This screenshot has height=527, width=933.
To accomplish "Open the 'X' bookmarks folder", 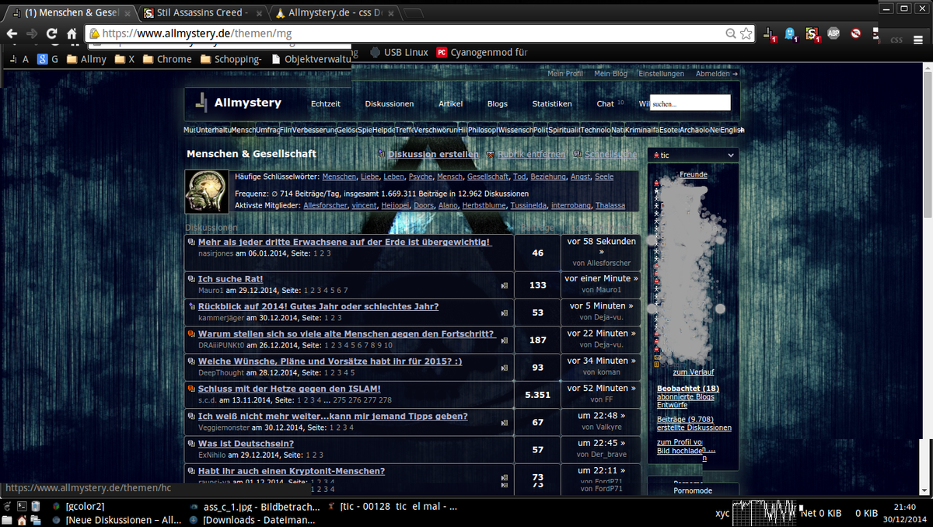I will 124,59.
